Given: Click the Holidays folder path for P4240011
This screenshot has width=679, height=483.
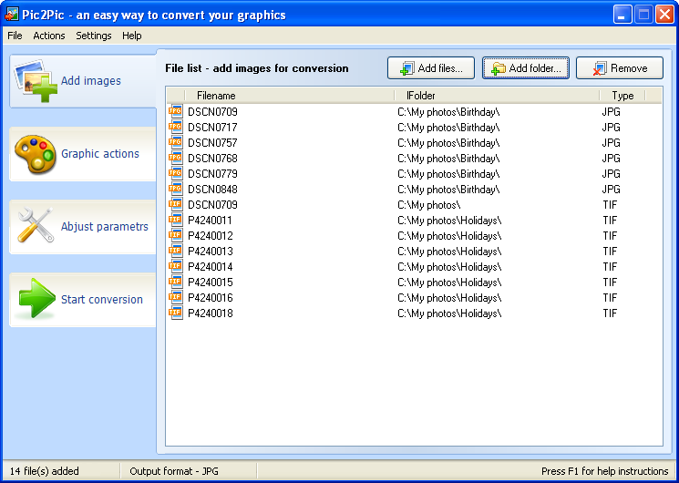Looking at the screenshot, I should (449, 221).
